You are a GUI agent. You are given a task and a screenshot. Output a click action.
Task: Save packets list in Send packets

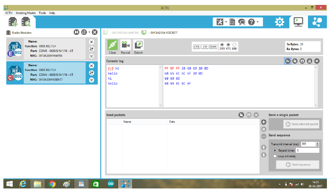tap(249, 115)
